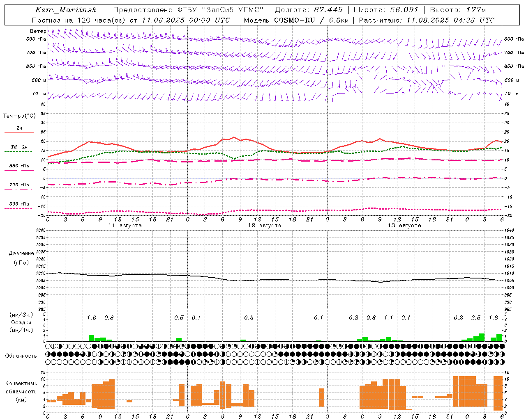This screenshot has height=420, width=526.
Task: Click the date label '13 августа'
Action: (x=404, y=226)
